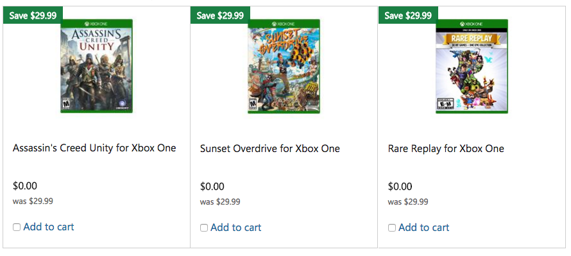Click Save $29.99 badge on Assassin's Creed
Image resolution: width=571 pixels, height=256 pixels.
[x=33, y=15]
